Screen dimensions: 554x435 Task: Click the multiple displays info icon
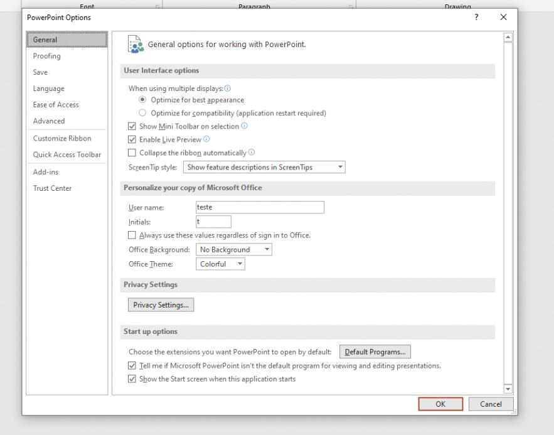pos(228,89)
